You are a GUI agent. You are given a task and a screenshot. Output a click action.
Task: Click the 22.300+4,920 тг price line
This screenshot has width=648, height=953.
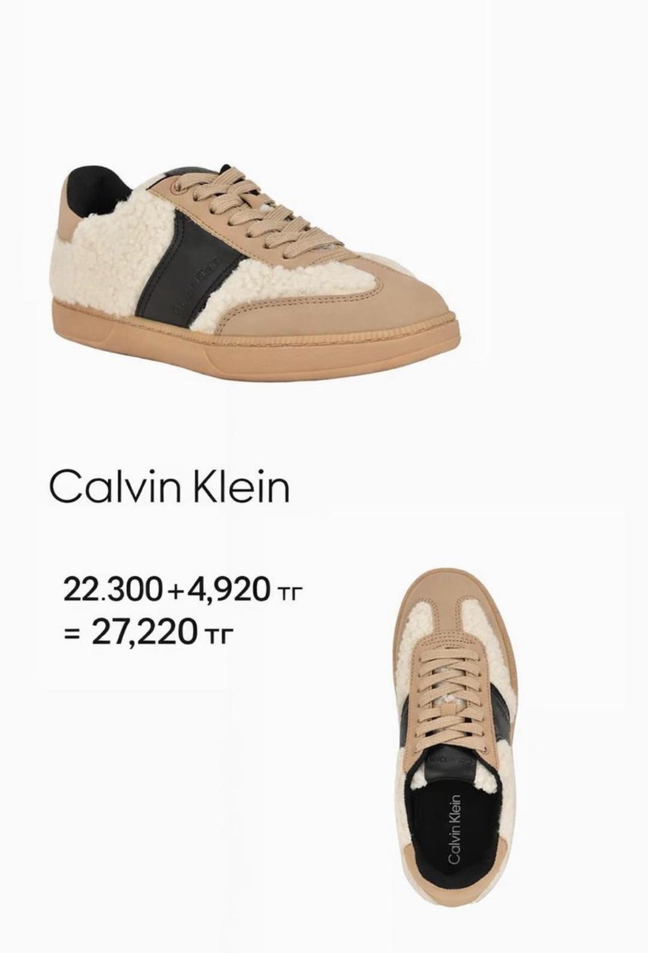tap(181, 589)
